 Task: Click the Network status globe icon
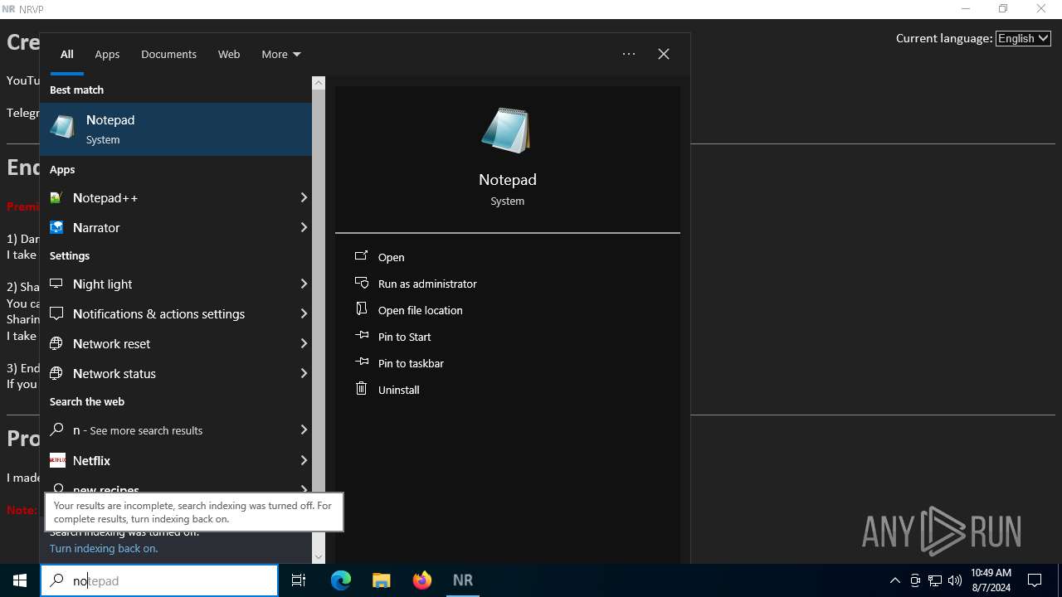pyautogui.click(x=56, y=373)
